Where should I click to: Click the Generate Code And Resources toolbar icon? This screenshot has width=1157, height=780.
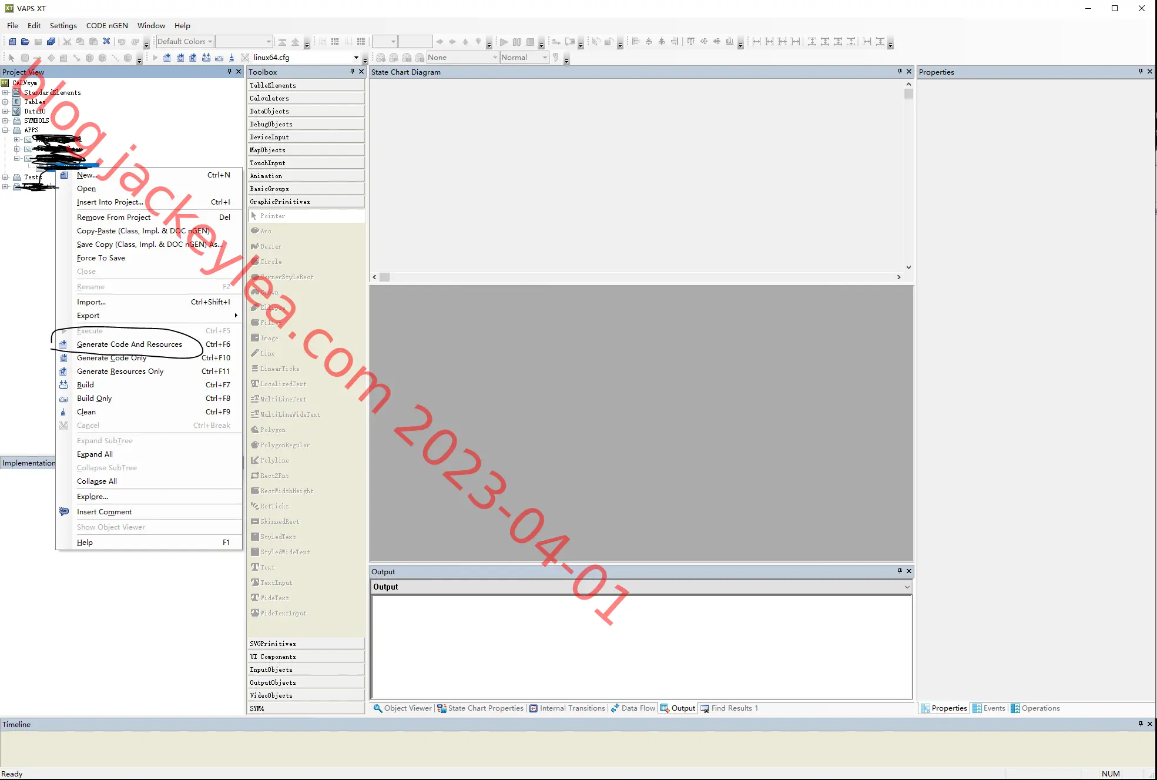167,58
